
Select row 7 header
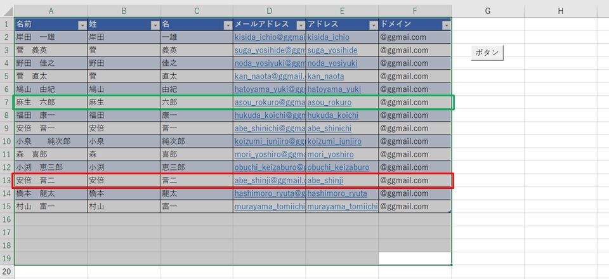tap(7, 103)
